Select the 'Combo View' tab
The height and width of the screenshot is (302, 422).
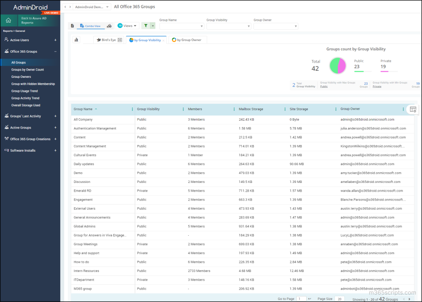[91, 25]
